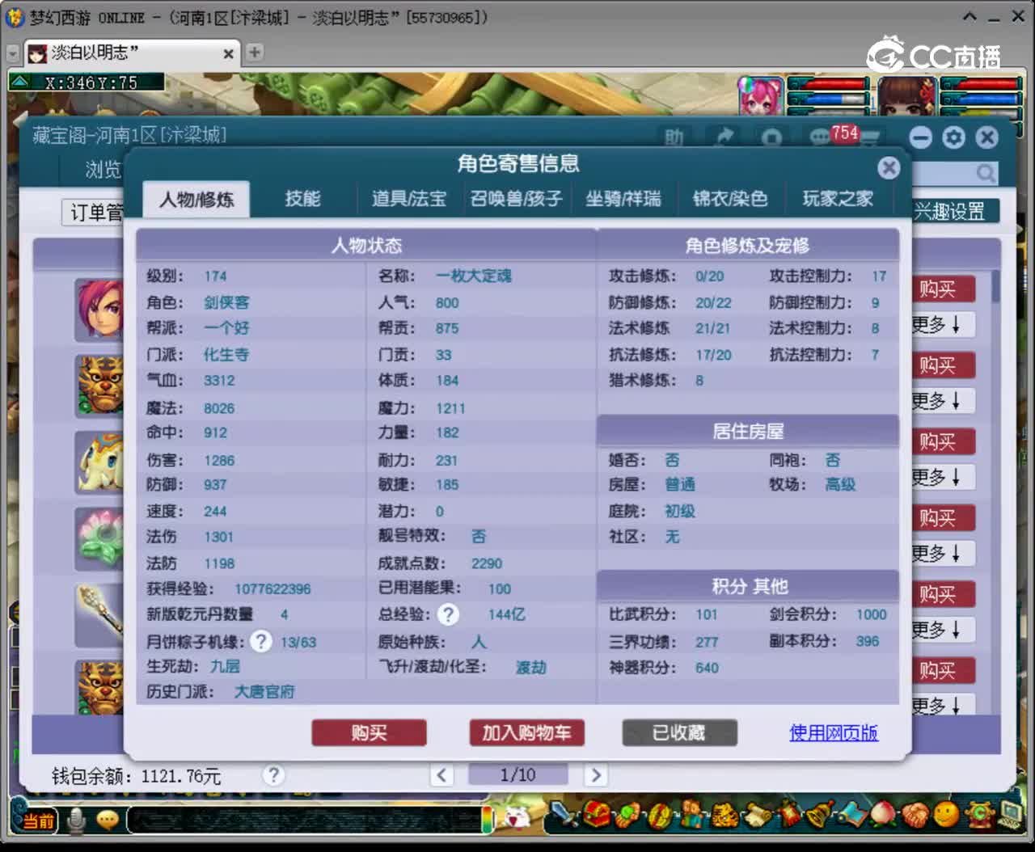Select the elephant pet listing thumbnail

coord(99,462)
